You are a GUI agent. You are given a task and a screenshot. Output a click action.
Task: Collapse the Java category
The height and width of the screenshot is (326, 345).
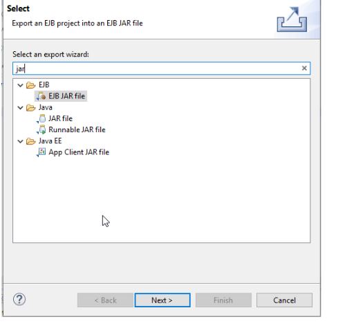(20, 107)
